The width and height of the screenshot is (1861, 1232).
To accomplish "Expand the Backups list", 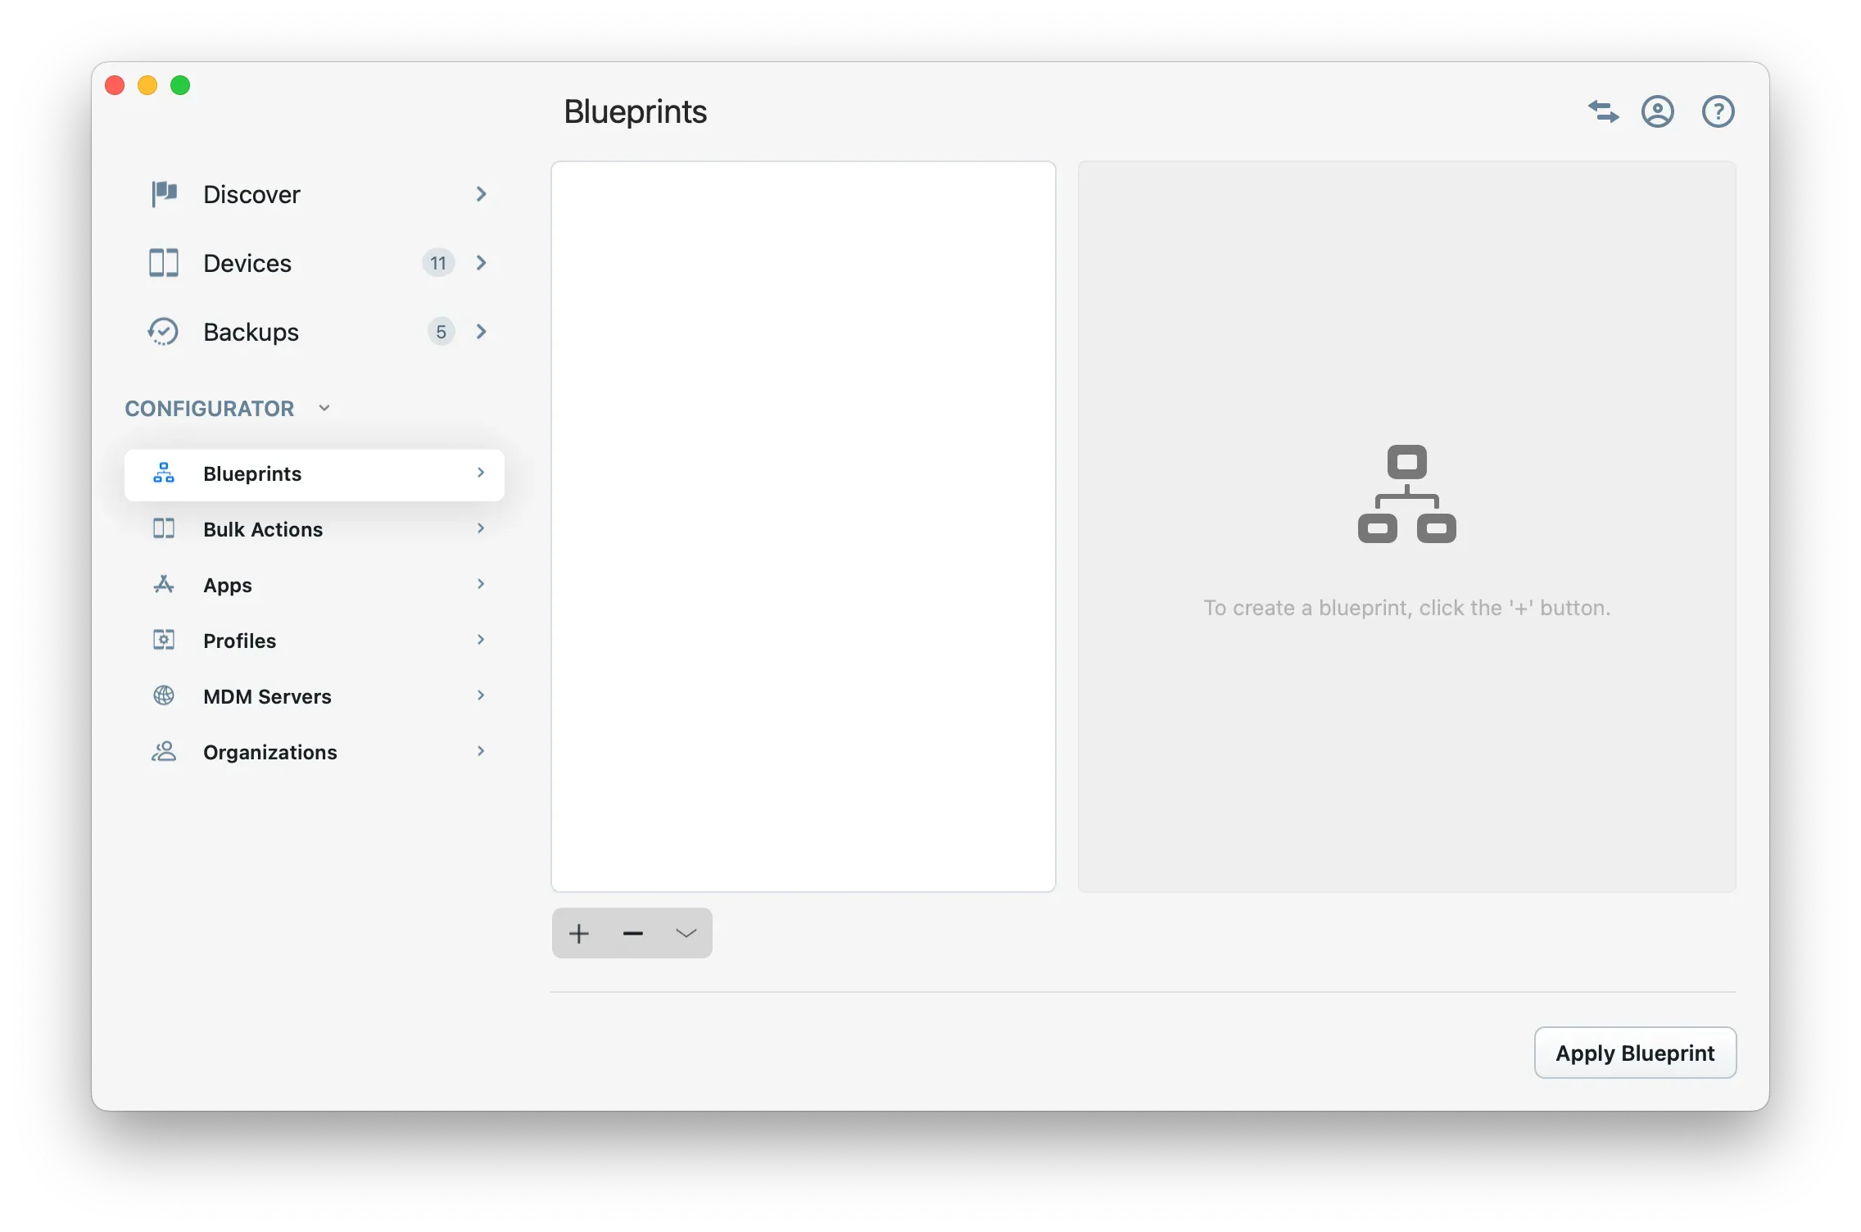I will pyautogui.click(x=482, y=332).
